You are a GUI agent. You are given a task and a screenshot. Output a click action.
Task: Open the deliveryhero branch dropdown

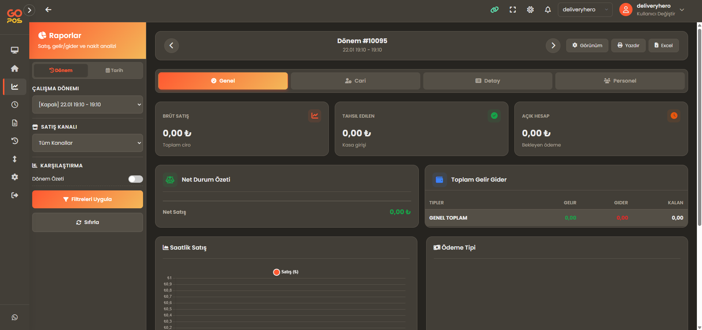point(585,10)
